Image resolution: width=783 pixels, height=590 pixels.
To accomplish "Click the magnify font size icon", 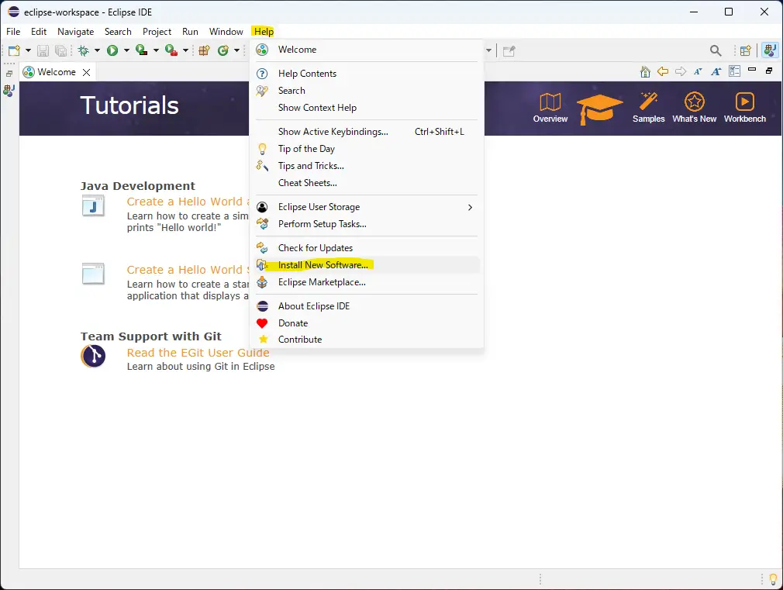I will [x=716, y=71].
